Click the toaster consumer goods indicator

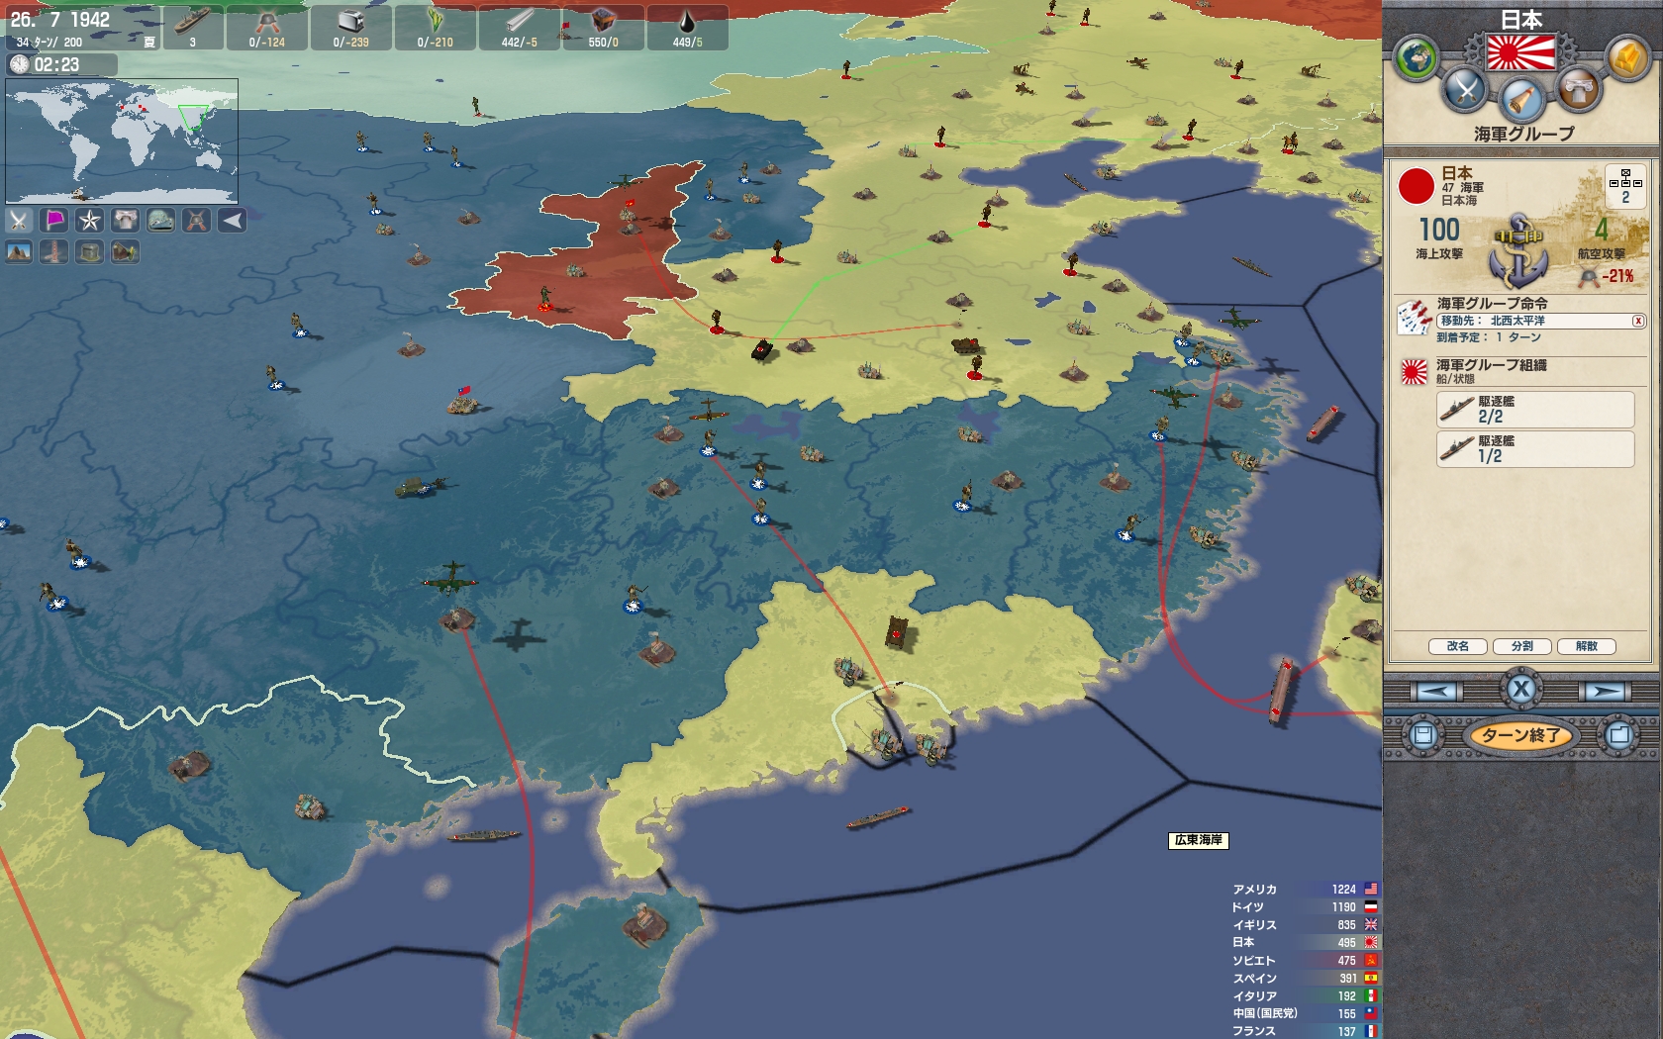[x=351, y=28]
